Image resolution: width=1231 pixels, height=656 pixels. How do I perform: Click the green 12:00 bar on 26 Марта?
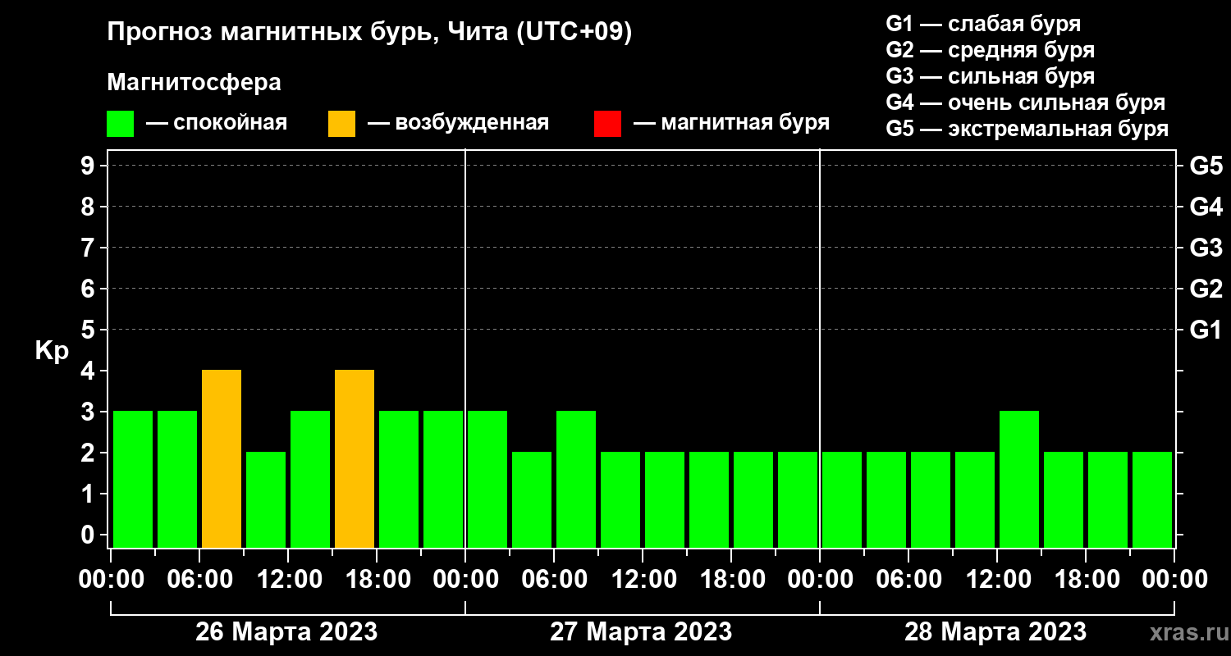(x=310, y=479)
